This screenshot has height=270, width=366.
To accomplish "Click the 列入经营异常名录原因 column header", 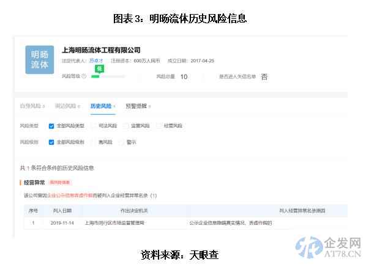I will click(x=302, y=211).
